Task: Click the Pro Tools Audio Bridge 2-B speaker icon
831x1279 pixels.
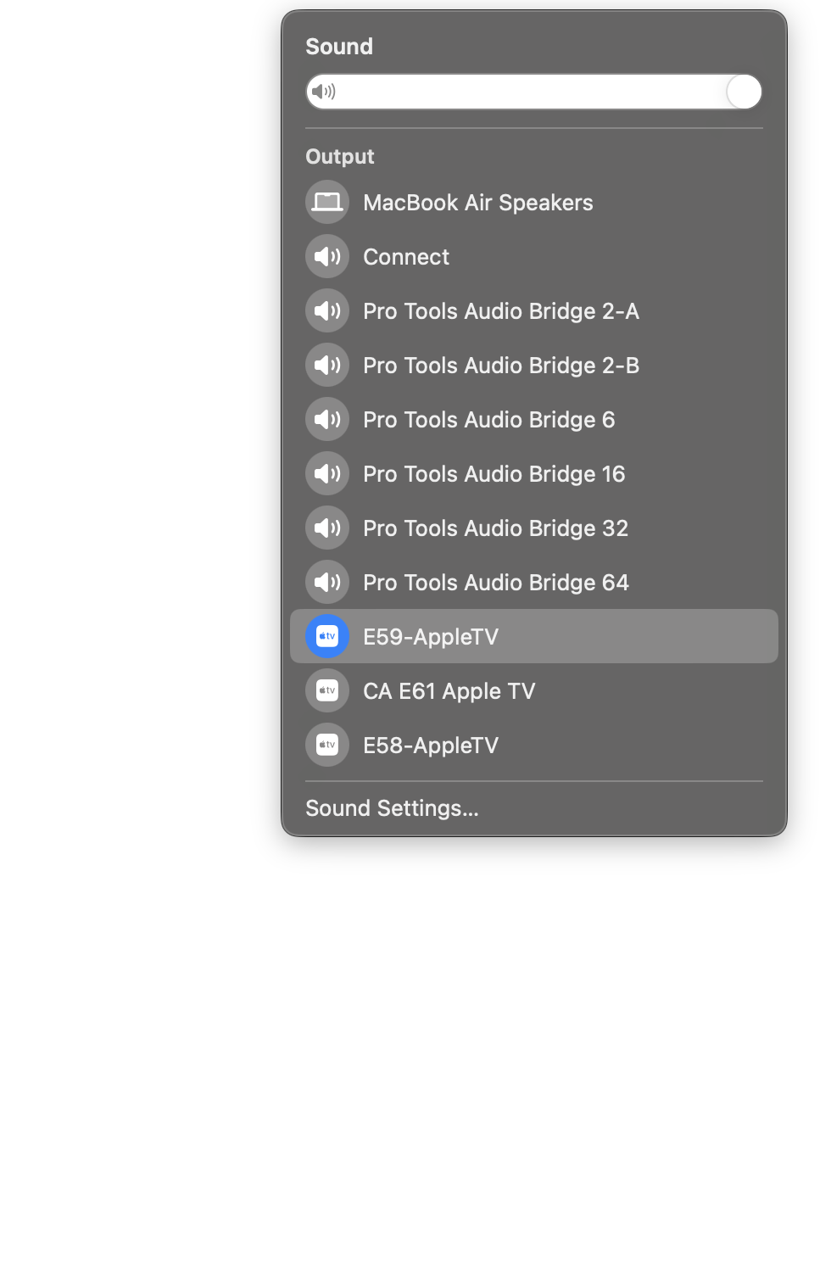Action: [327, 365]
